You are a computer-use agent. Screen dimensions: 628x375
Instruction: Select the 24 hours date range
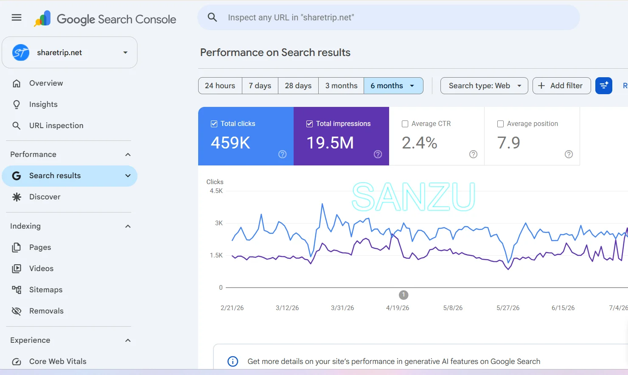coord(220,86)
